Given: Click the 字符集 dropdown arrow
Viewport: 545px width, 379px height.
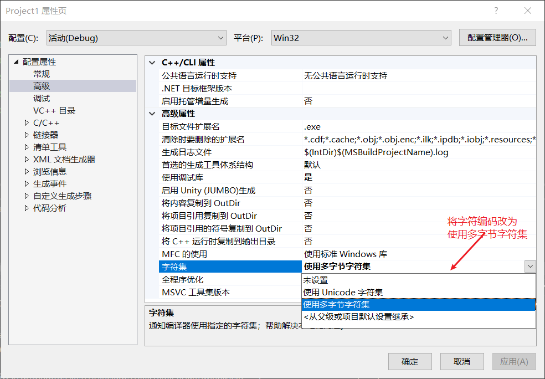Looking at the screenshot, I should 530,267.
